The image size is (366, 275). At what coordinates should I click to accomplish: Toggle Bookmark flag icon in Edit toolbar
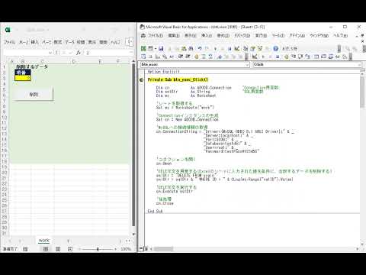pyautogui.click(x=220, y=57)
